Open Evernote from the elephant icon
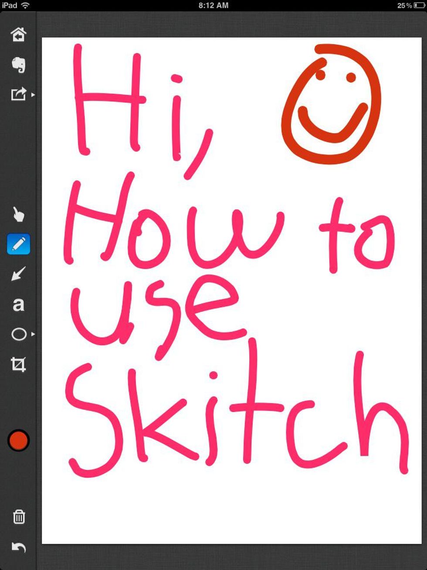 point(18,65)
